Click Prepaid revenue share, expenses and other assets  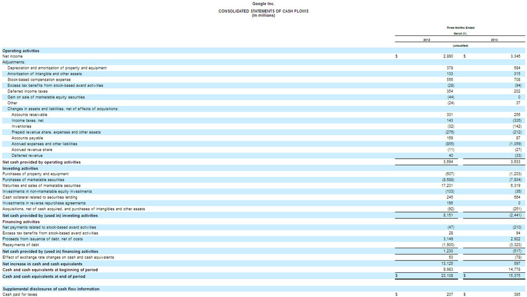click(56, 132)
